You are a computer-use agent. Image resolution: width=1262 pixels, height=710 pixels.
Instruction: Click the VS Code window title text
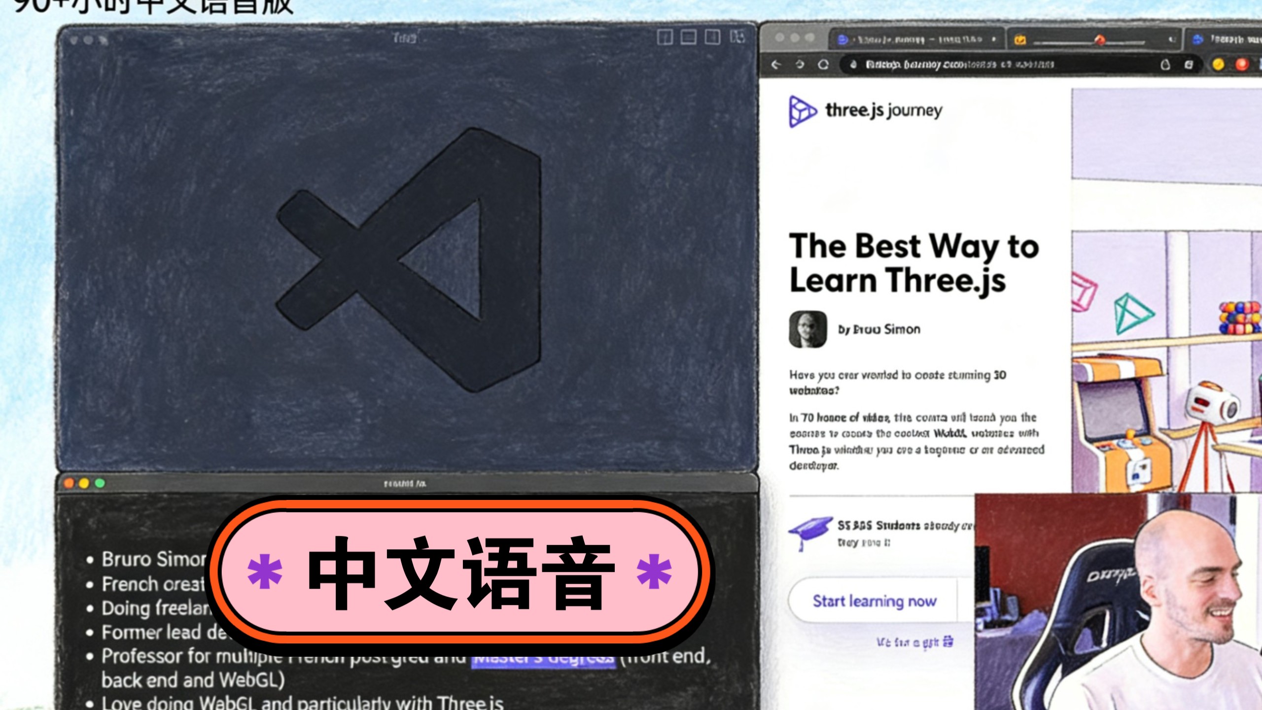pyautogui.click(x=405, y=37)
